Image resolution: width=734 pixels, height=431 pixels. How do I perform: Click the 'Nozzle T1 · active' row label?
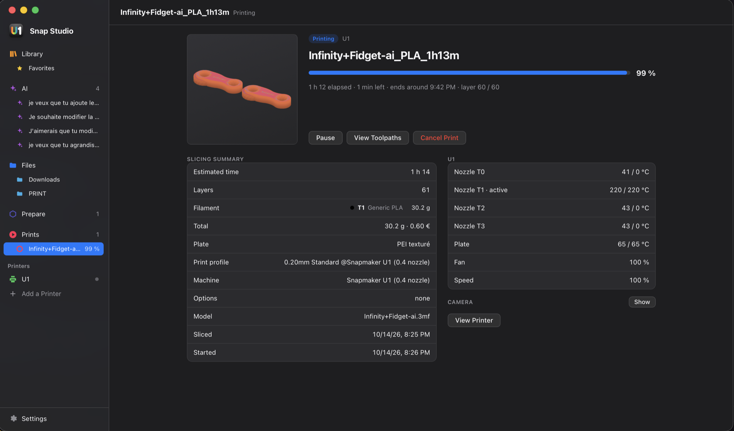pos(481,190)
